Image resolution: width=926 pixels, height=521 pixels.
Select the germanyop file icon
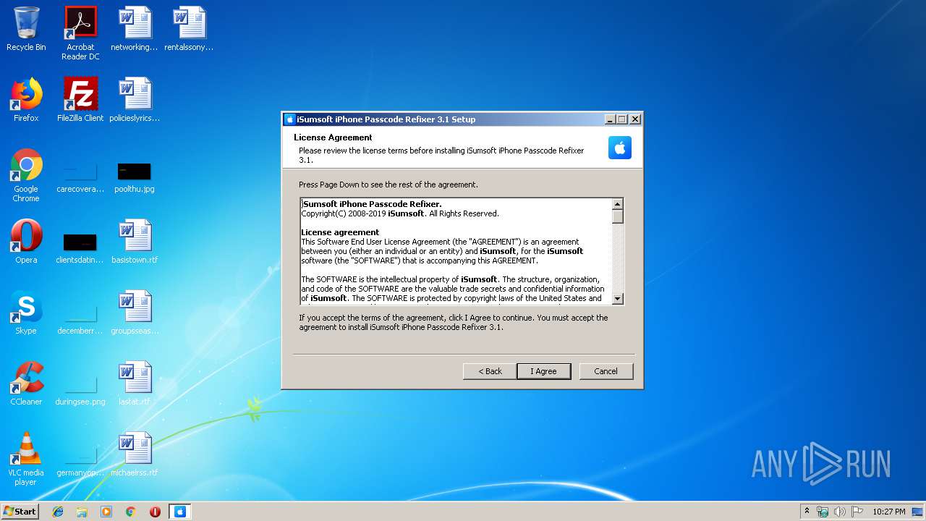click(80, 460)
